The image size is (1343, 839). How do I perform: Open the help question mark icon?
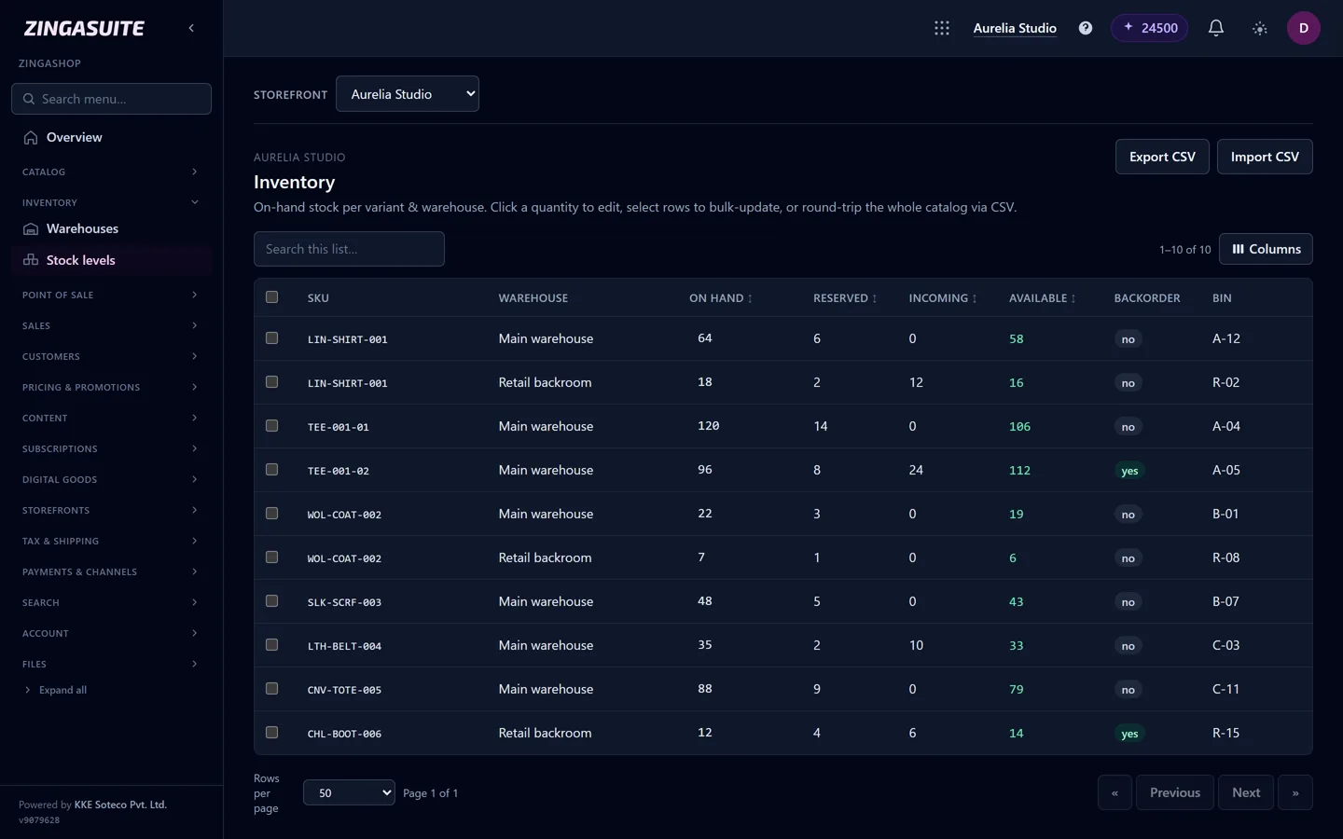point(1086,28)
